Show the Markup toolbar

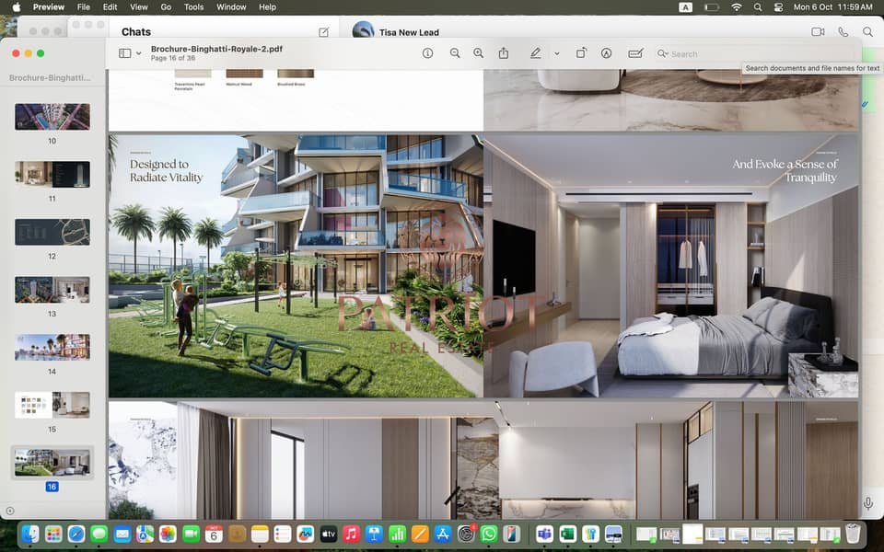point(606,53)
